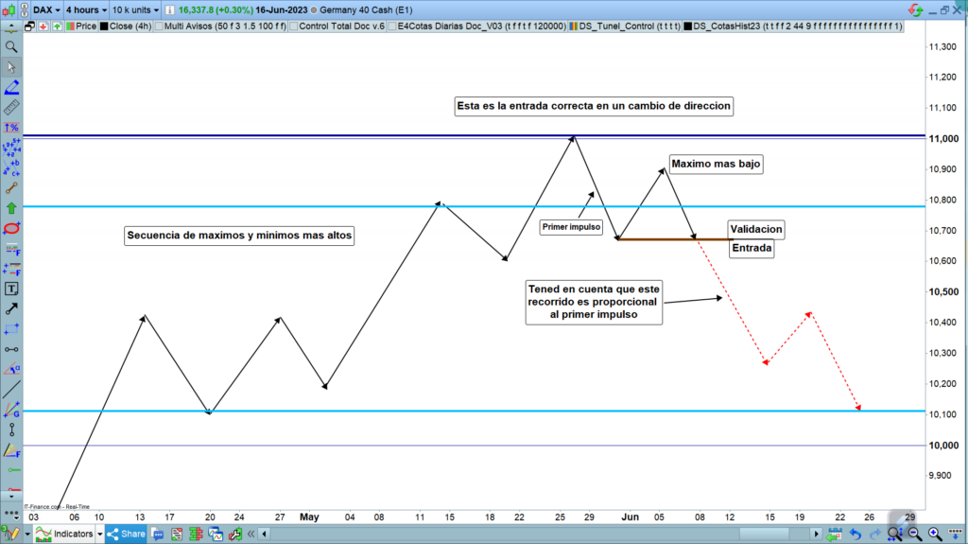Viewport: 968px width, 544px height.
Task: Choose the red ellipse drawing tool
Action: pyautogui.click(x=11, y=228)
